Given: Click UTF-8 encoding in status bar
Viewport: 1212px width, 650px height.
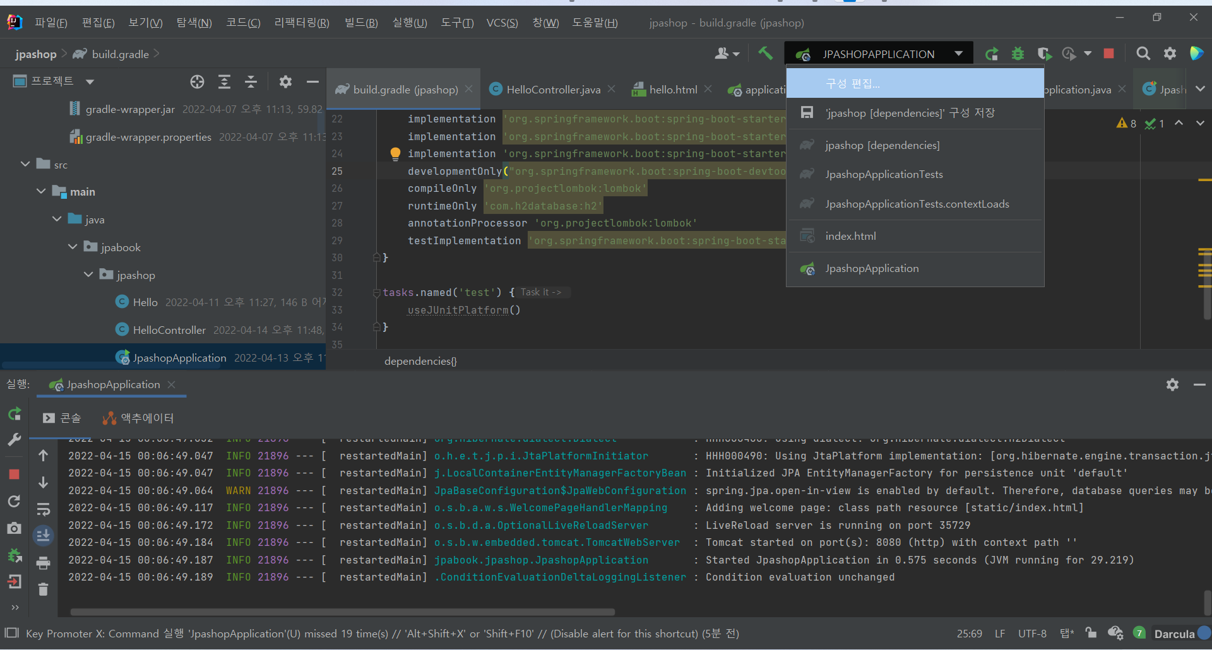Looking at the screenshot, I should pyautogui.click(x=1032, y=634).
